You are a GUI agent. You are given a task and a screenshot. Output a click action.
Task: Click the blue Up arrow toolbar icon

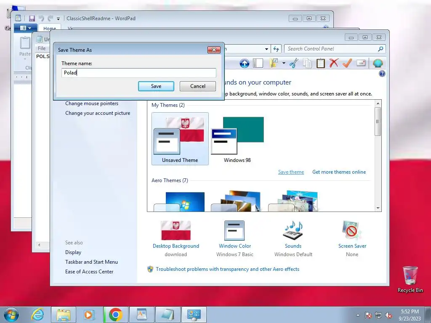(x=245, y=64)
